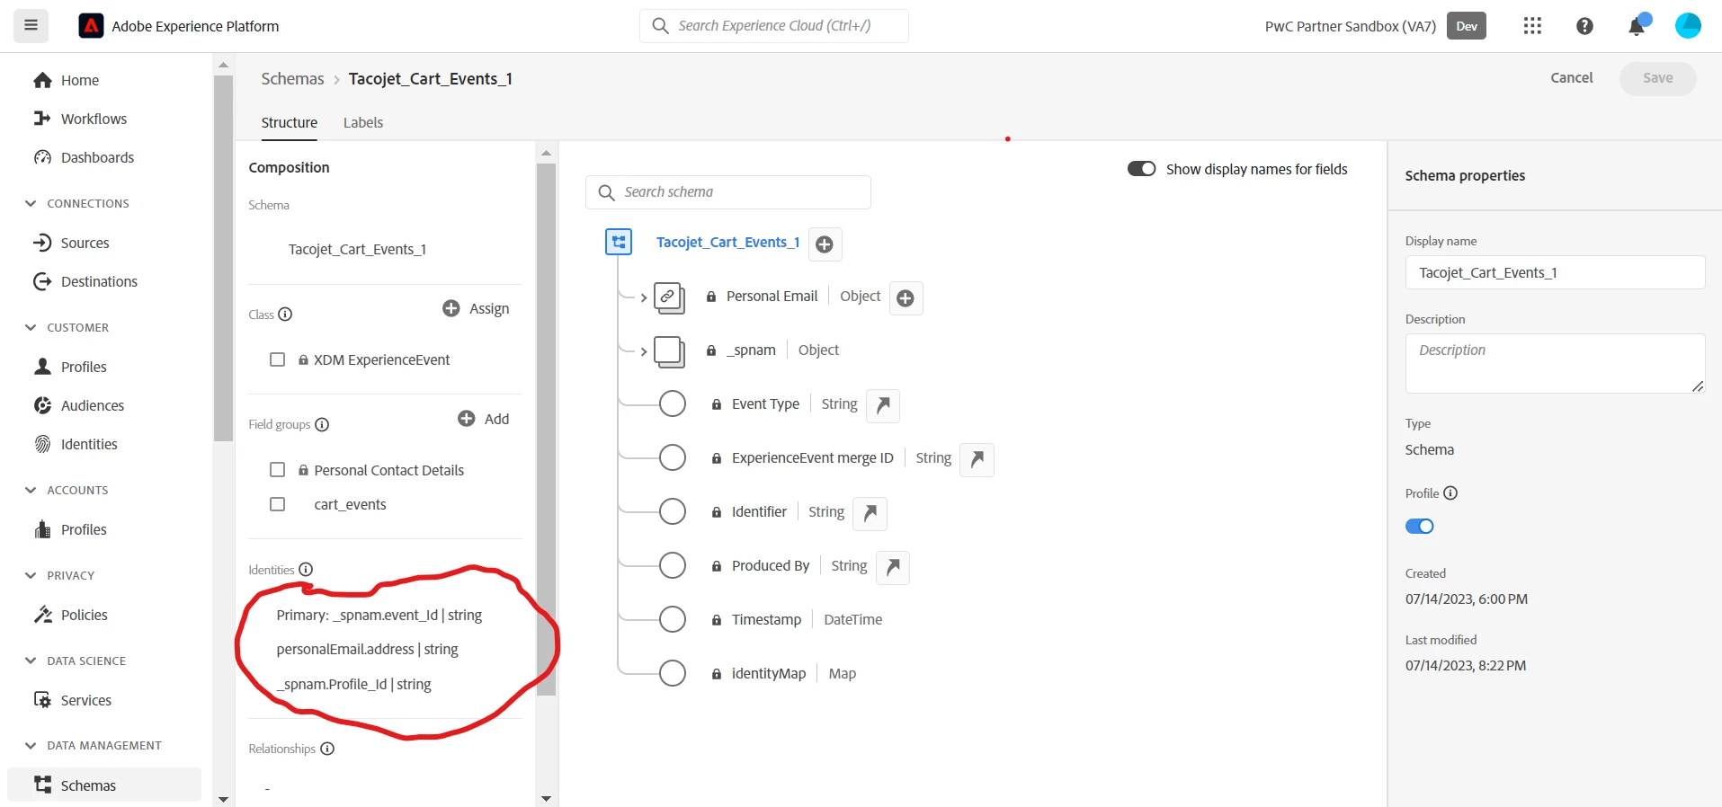Click the add button next to Tacojet_Cart_Events_1 root

tap(825, 244)
